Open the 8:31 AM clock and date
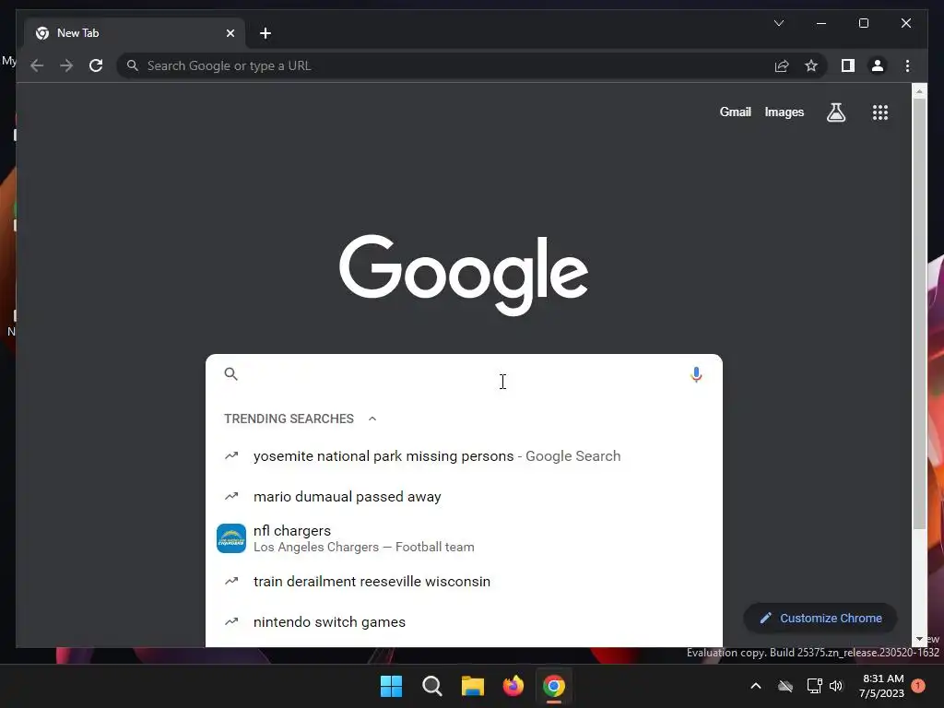The image size is (944, 708). 882,686
